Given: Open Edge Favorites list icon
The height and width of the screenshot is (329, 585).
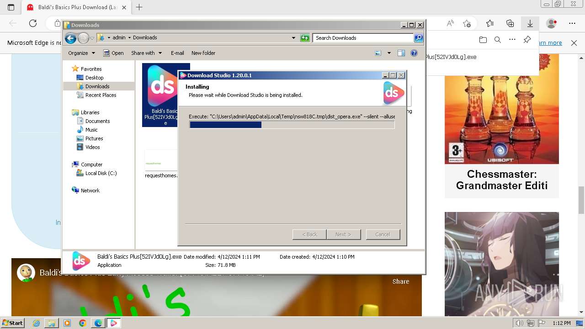Looking at the screenshot, I should point(490,23).
